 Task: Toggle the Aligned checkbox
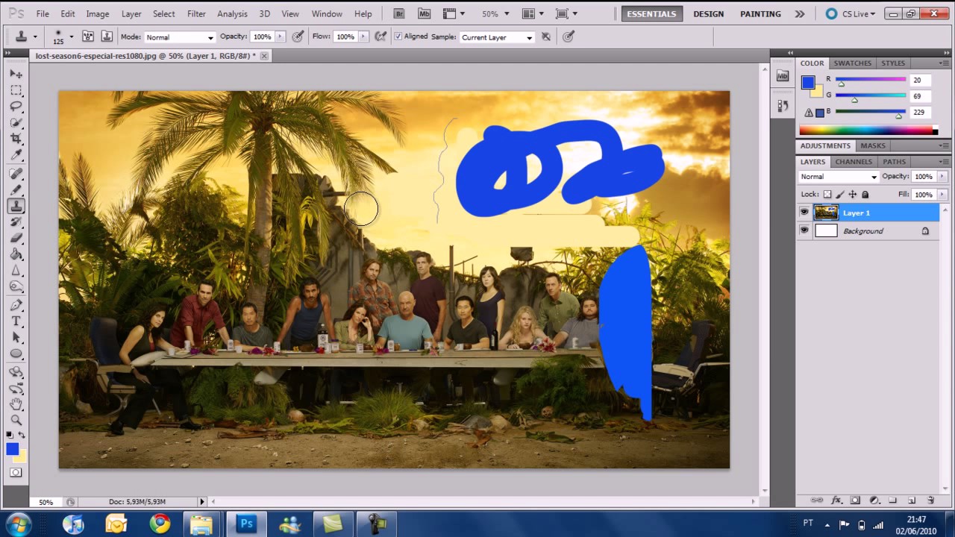coord(398,37)
